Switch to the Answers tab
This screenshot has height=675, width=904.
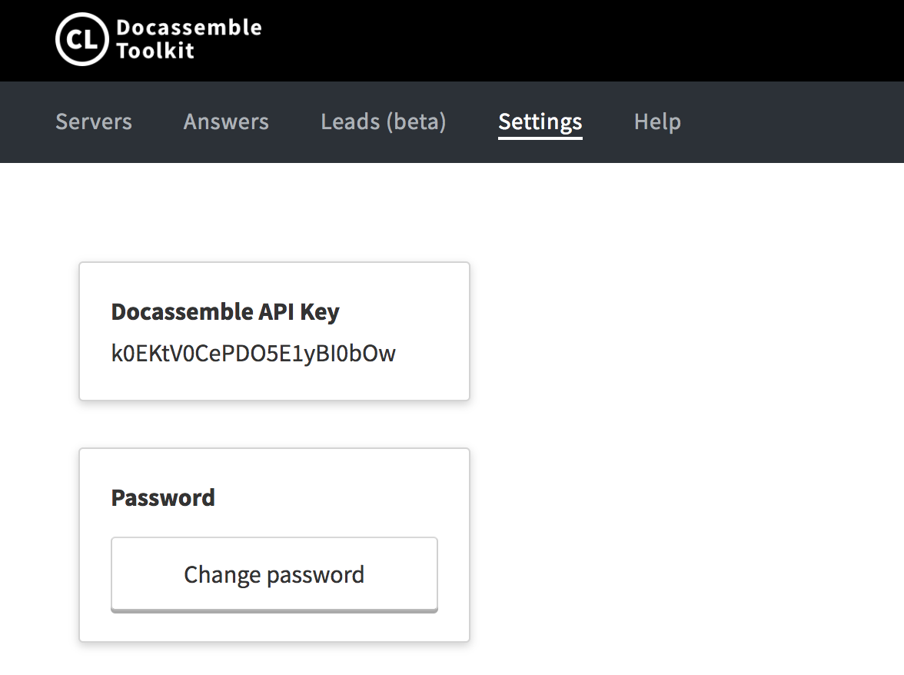coord(226,121)
